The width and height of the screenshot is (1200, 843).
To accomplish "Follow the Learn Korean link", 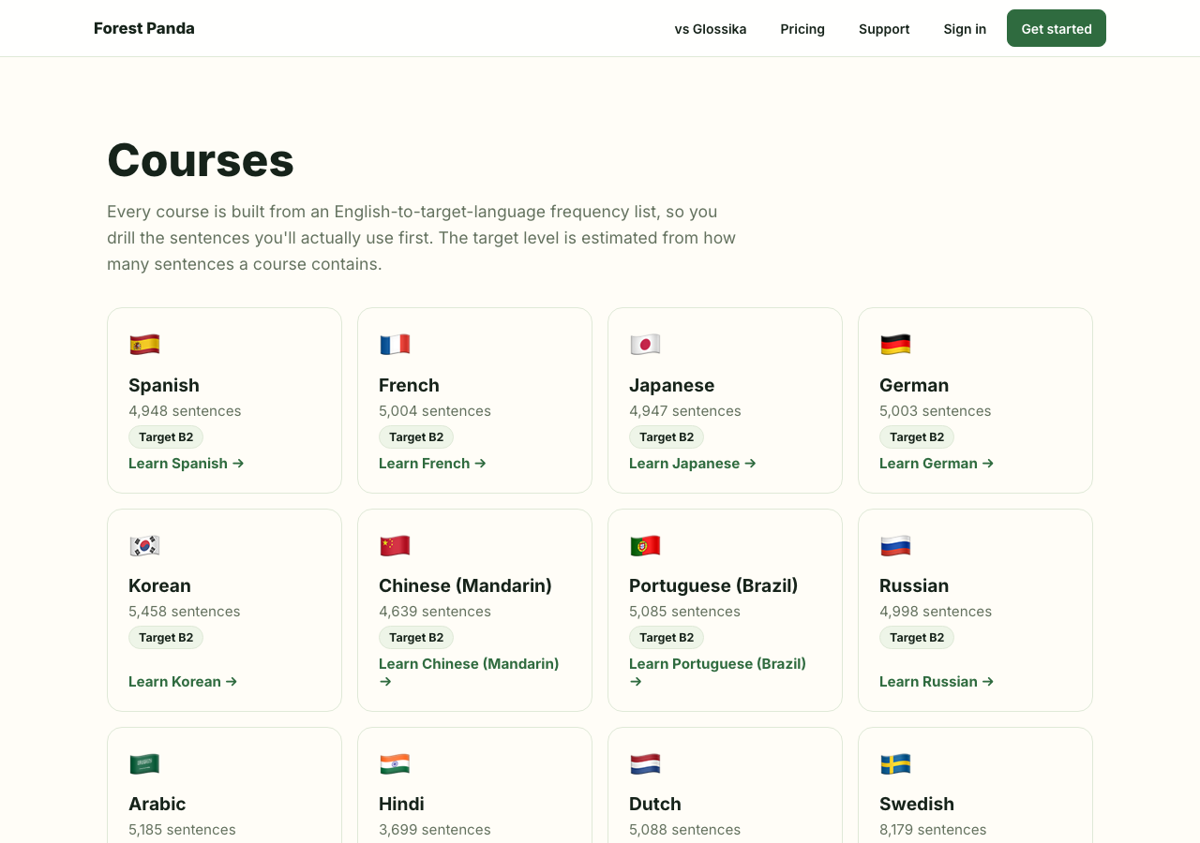I will pyautogui.click(x=183, y=681).
